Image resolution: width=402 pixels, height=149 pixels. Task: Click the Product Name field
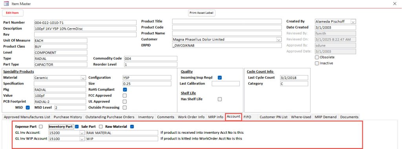[x=227, y=34]
